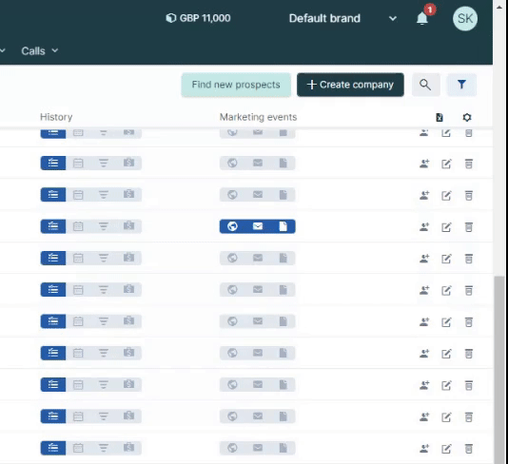Click the scrollbar up arrow

point(499,7)
